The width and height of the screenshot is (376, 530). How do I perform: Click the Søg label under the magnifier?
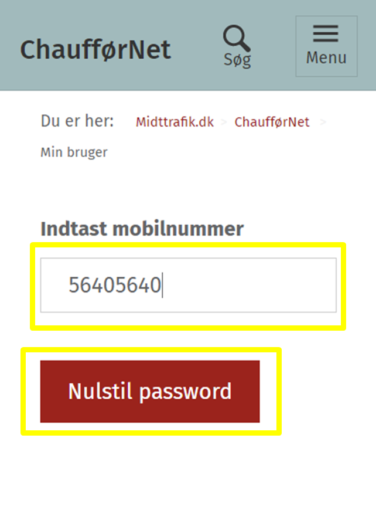237,60
